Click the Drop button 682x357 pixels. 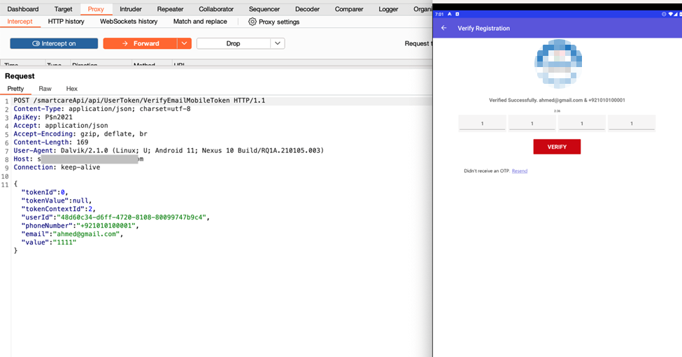coord(234,43)
